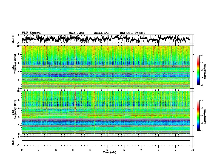Click the ch.3(V) axis label
The width and height of the screenshot is (217, 168).
13,141
